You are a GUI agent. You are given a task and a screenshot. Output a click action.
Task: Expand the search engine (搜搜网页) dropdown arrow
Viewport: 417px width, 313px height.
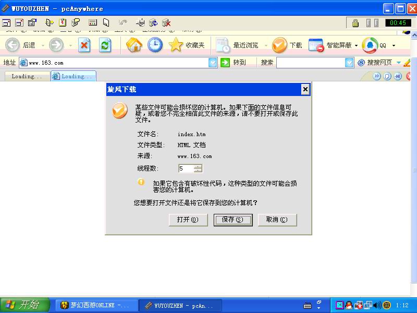[x=398, y=63]
